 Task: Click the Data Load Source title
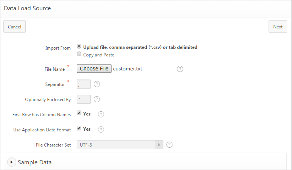(x=27, y=8)
